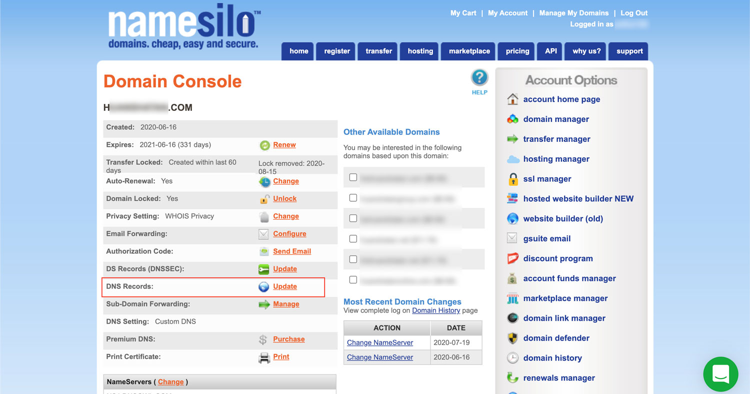
Task: Open the home navigation tab
Action: point(298,51)
